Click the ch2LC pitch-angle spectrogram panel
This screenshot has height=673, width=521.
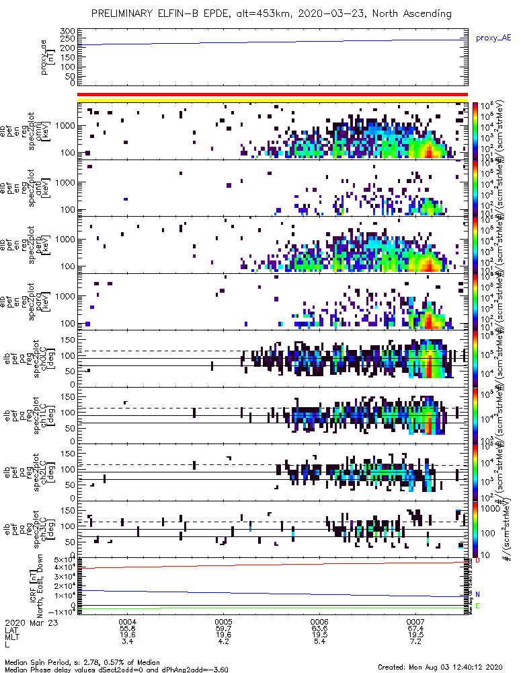coord(272,472)
